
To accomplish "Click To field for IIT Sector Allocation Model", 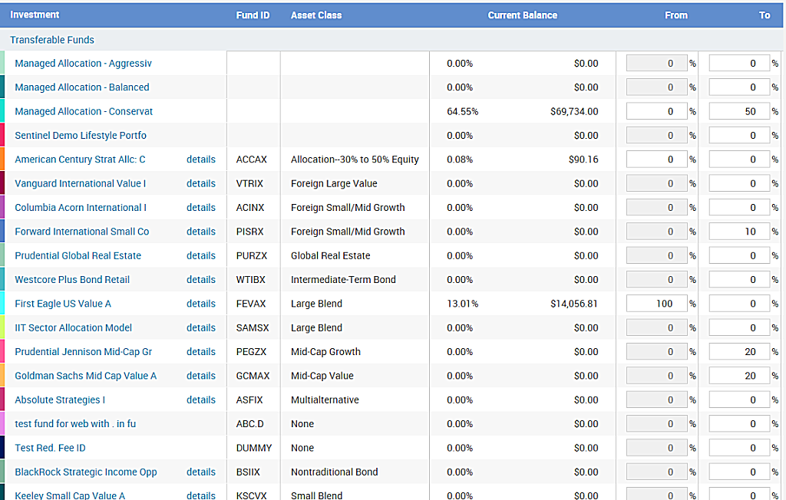I will 739,327.
